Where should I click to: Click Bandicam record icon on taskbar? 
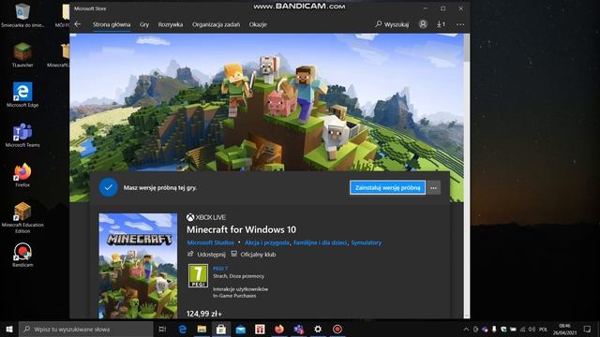[337, 329]
